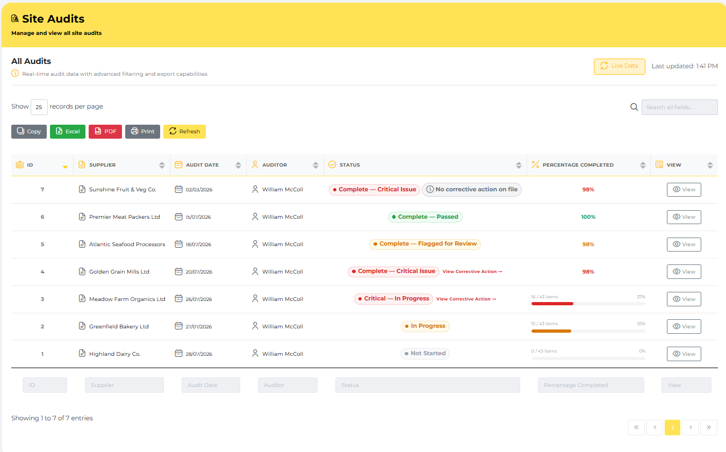
Task: Click the document icon beside Atlantic Seafood Processors
Action: tap(82, 244)
